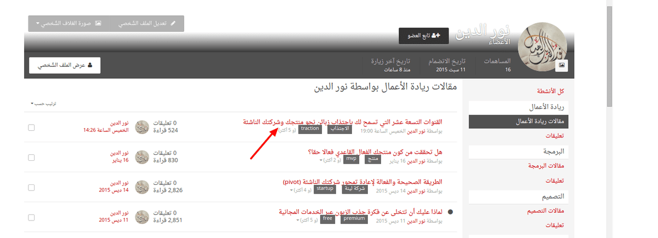658x238 pixels.
Task: Click the mvp tag
Action: click(x=351, y=160)
